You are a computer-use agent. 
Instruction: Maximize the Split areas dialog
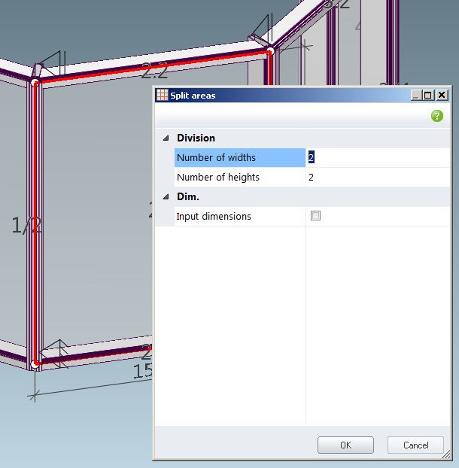coord(428,96)
